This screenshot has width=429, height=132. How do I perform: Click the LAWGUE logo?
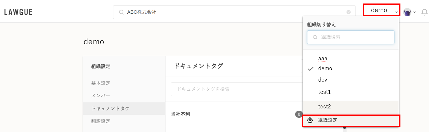18,12
